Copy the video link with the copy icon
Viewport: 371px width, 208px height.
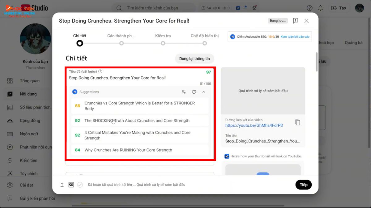[297, 122]
